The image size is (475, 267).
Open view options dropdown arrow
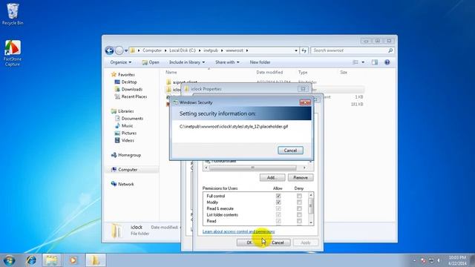click(x=363, y=62)
